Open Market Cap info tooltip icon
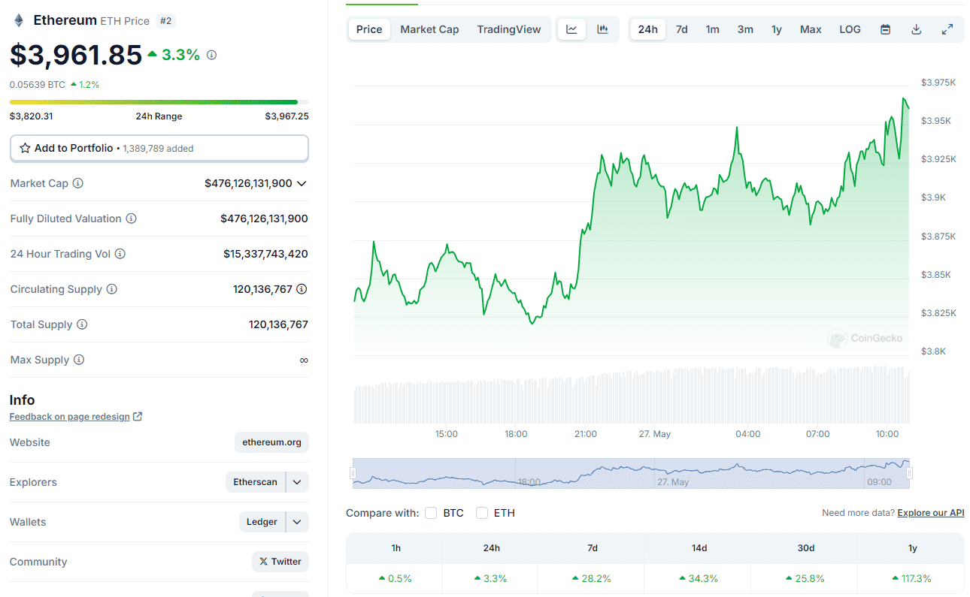 [x=77, y=183]
